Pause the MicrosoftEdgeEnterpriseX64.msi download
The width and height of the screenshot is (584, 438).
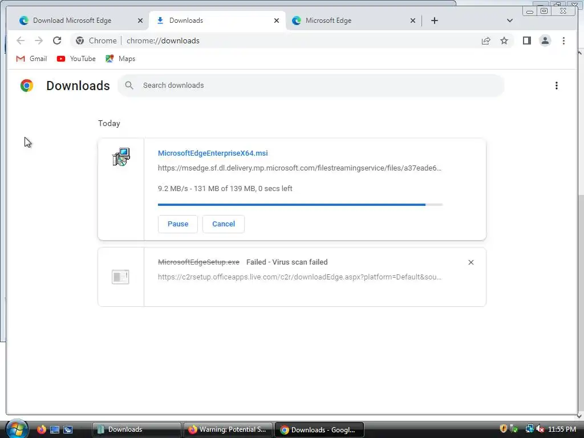pyautogui.click(x=178, y=224)
